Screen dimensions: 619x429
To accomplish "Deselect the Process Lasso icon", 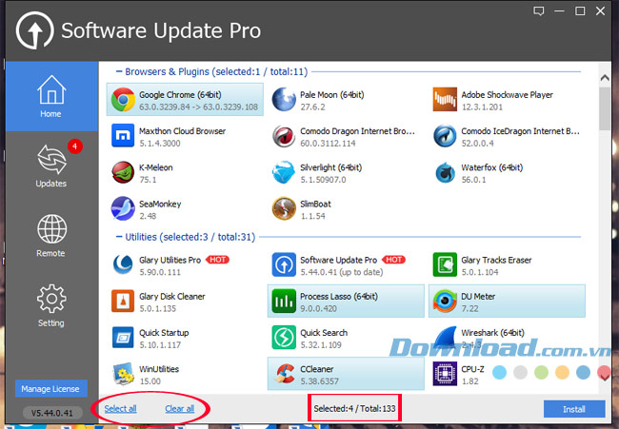I will pyautogui.click(x=284, y=302).
